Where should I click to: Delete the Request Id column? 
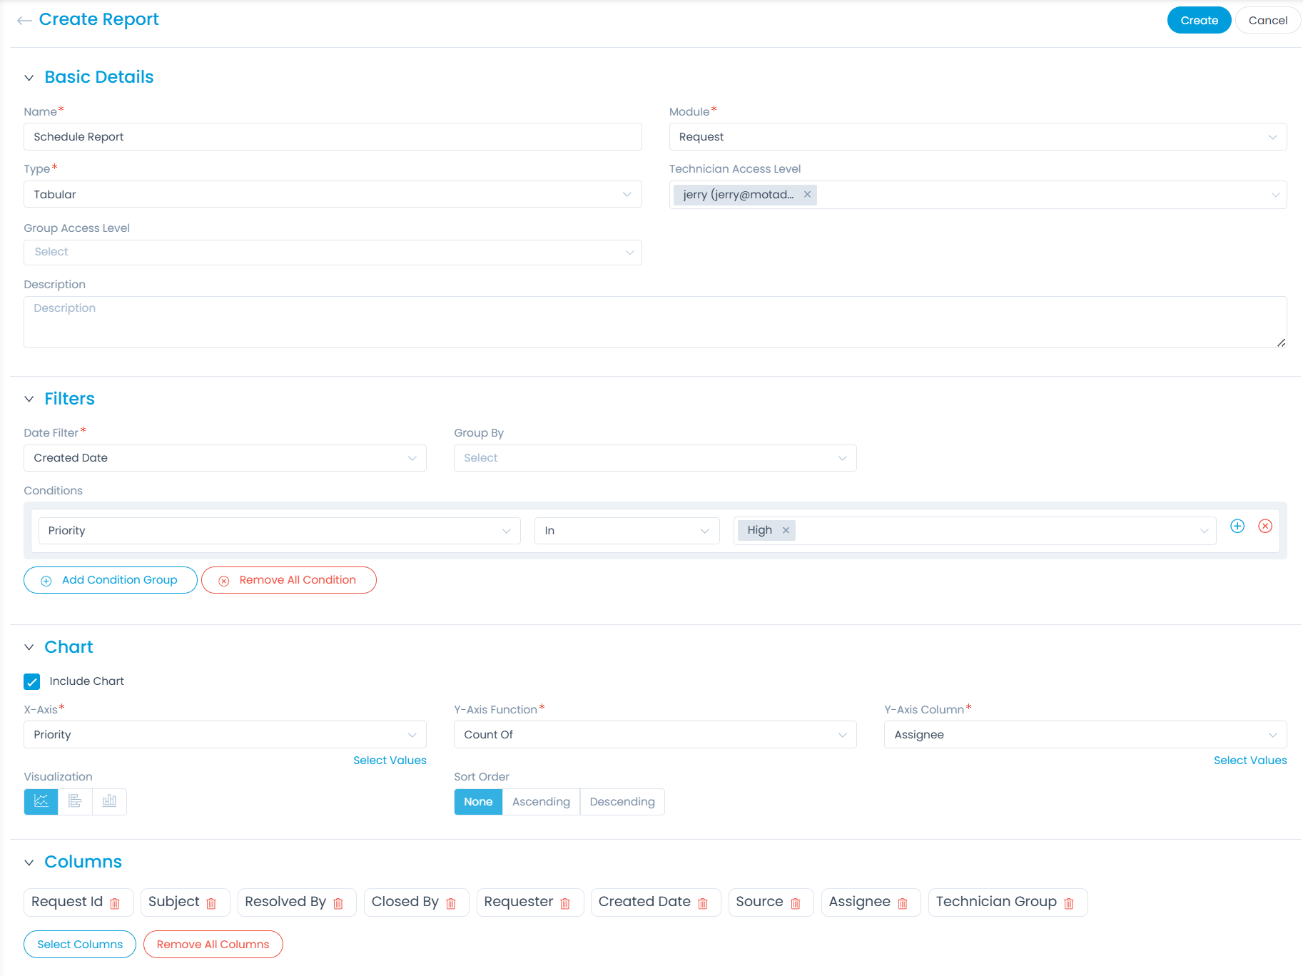click(115, 903)
